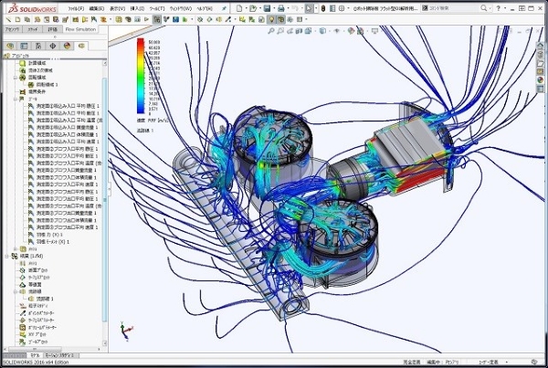Image resolution: width=548 pixels, height=368 pixels.
Task: Click the search magnifier icon
Action: point(481,7)
